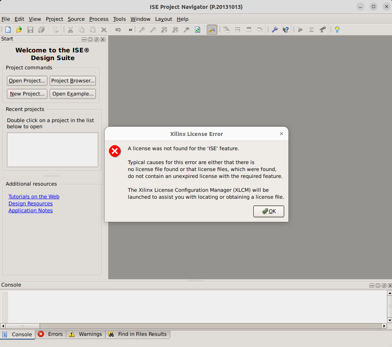Click the first zoom-to-fit lifesaver icon
Screen dimensions: 392x347
tap(164, 30)
